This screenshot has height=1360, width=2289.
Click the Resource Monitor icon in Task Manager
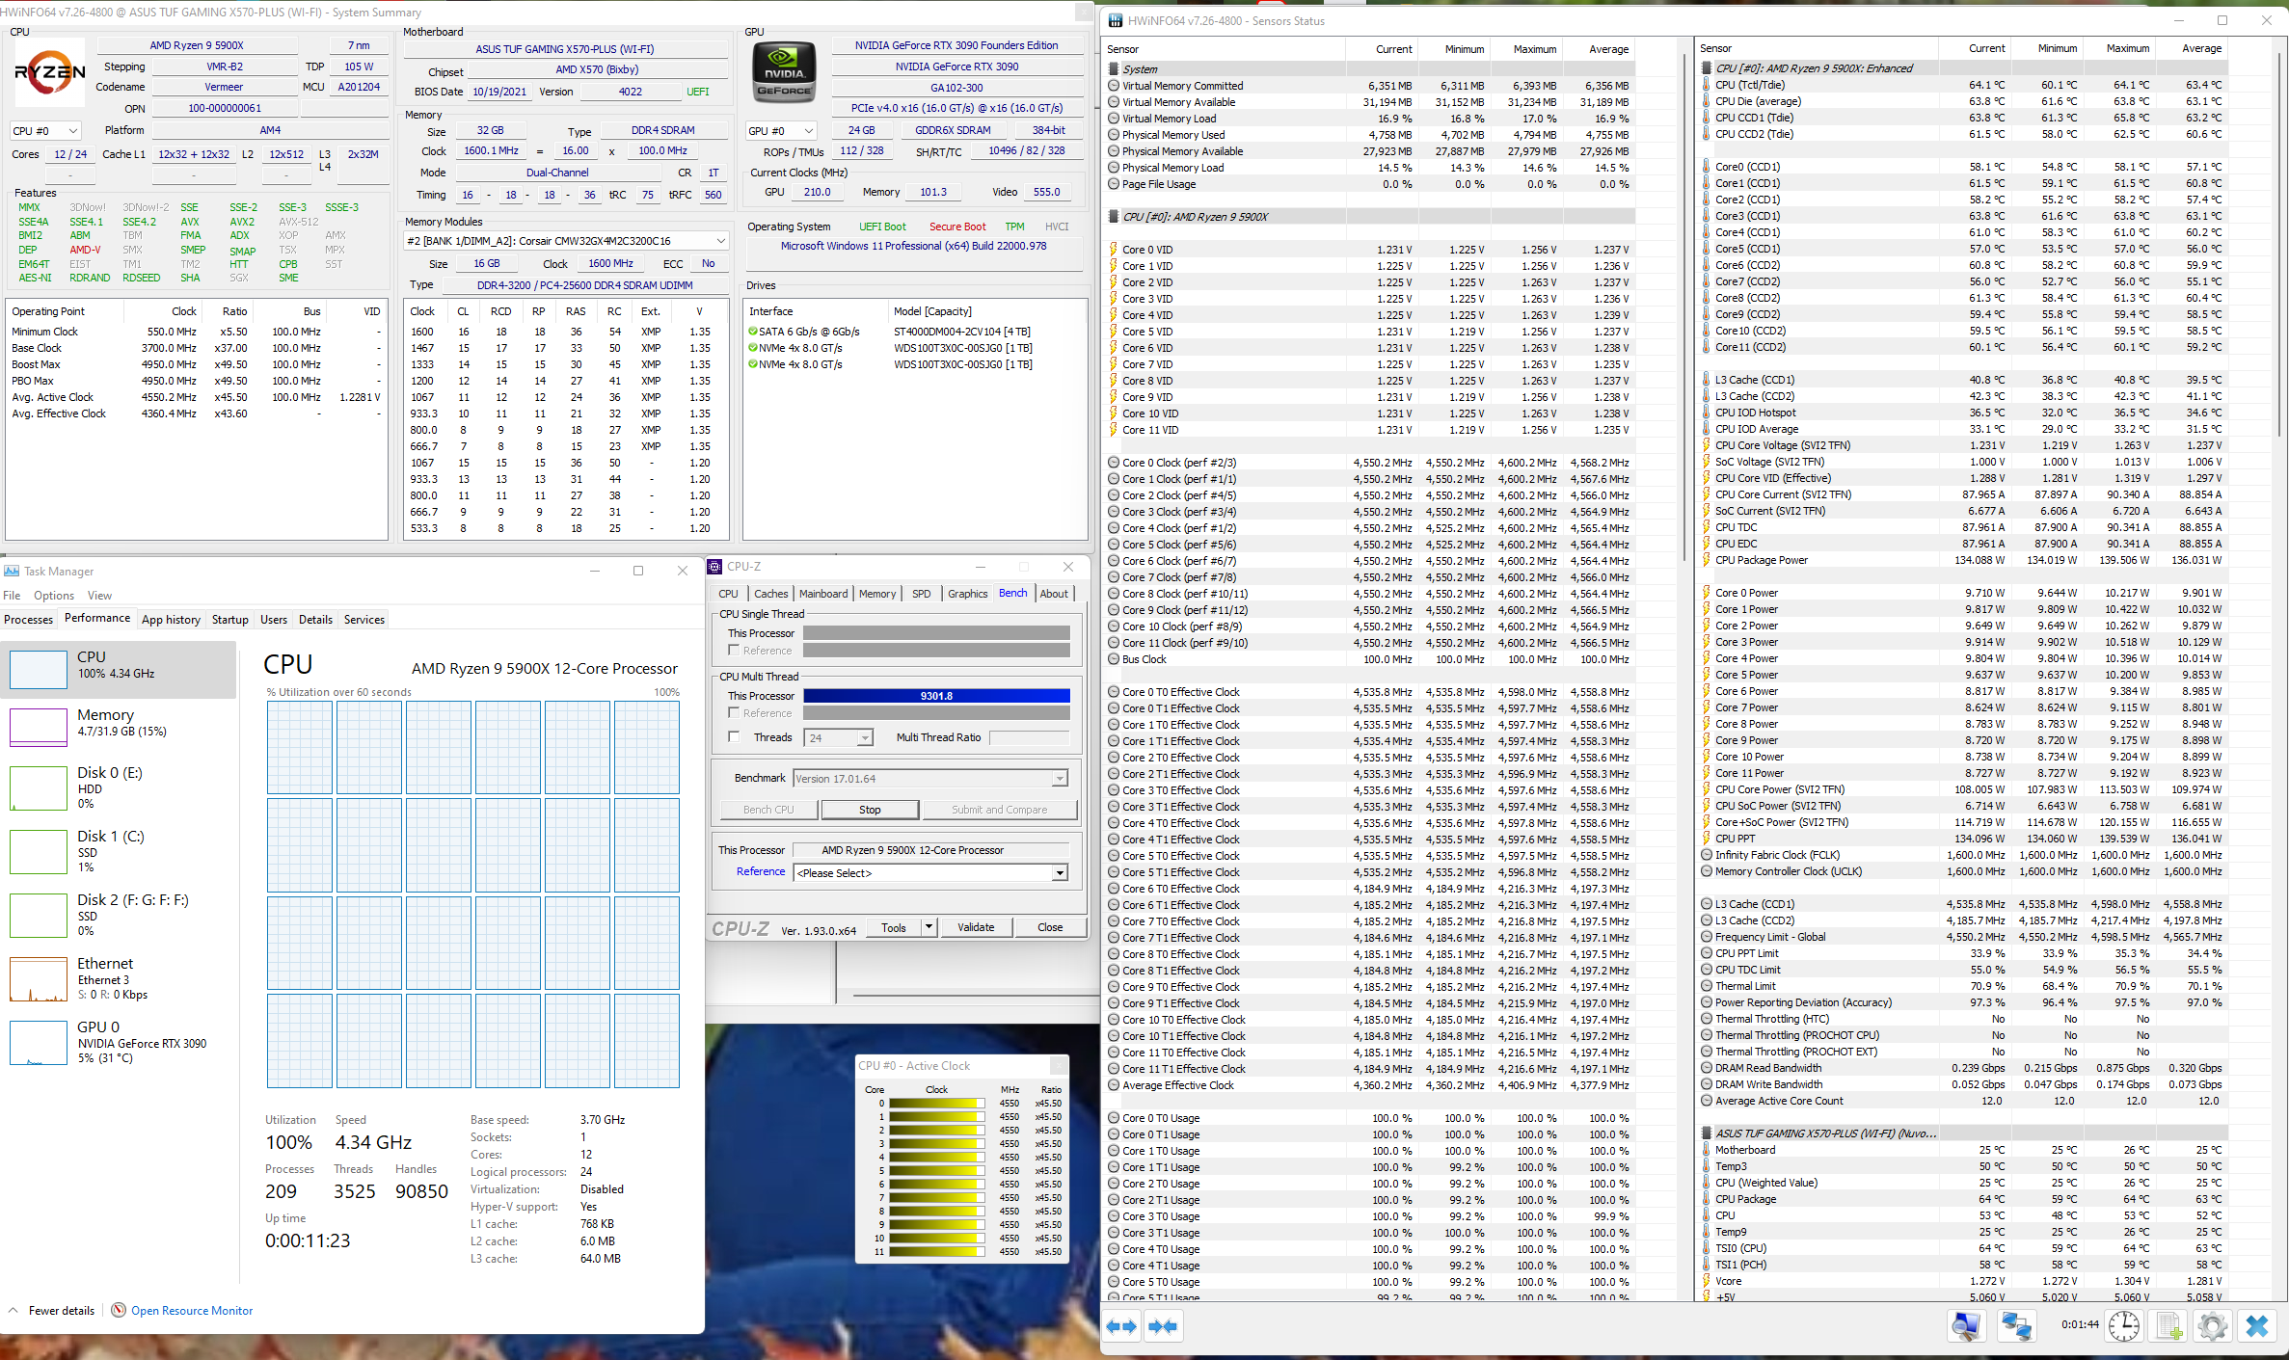119,1310
